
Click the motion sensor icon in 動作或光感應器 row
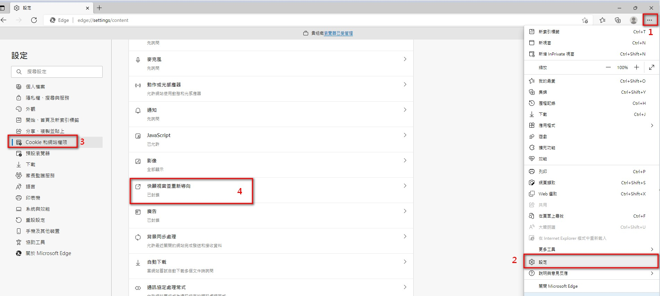[x=138, y=85]
